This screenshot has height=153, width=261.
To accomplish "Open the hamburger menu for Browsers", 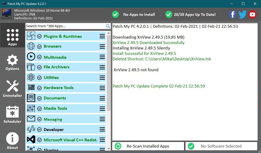I will [x=102, y=47].
